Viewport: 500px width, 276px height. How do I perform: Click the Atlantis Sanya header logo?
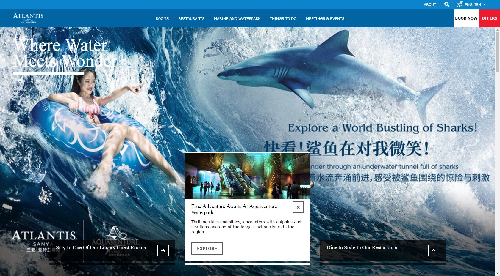tap(28, 18)
